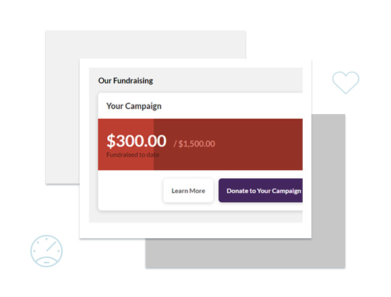Click the bright red filled progress segment
The width and height of the screenshot is (391, 297).
click(x=125, y=144)
